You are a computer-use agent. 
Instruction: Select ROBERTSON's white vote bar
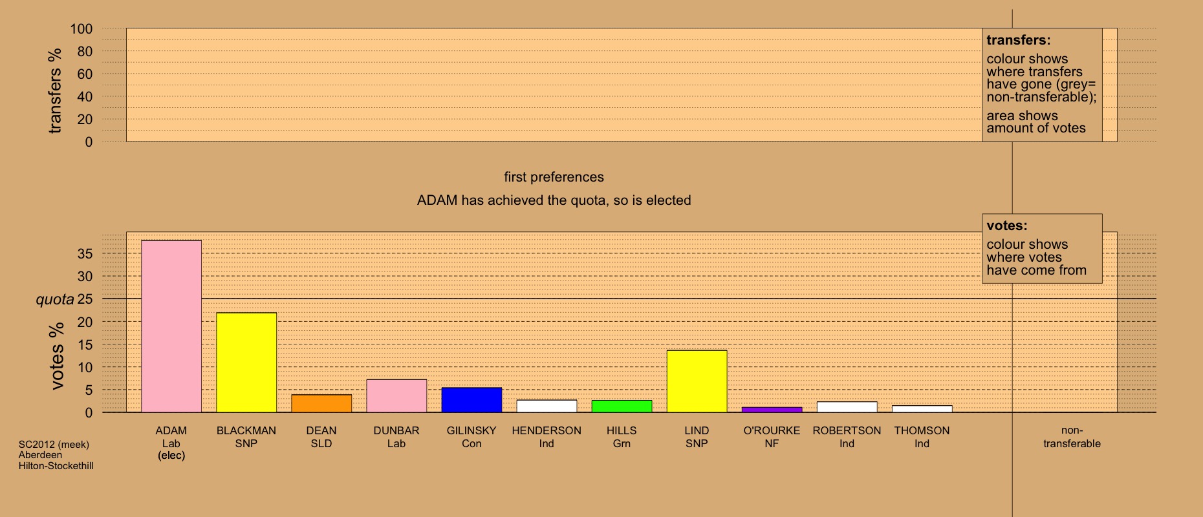847,407
